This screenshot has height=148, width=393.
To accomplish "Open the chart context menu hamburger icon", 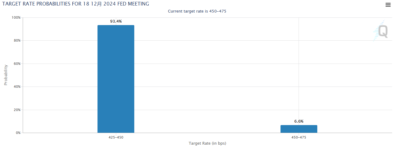I will point(388,5).
